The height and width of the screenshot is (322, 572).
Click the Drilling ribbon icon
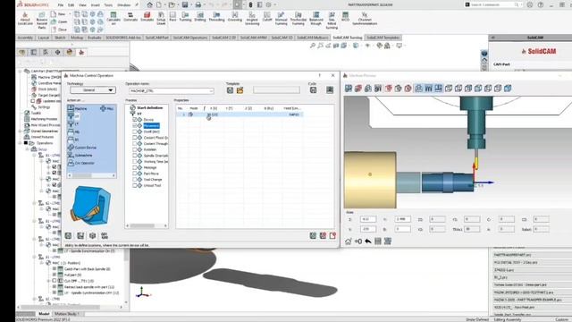[200, 17]
